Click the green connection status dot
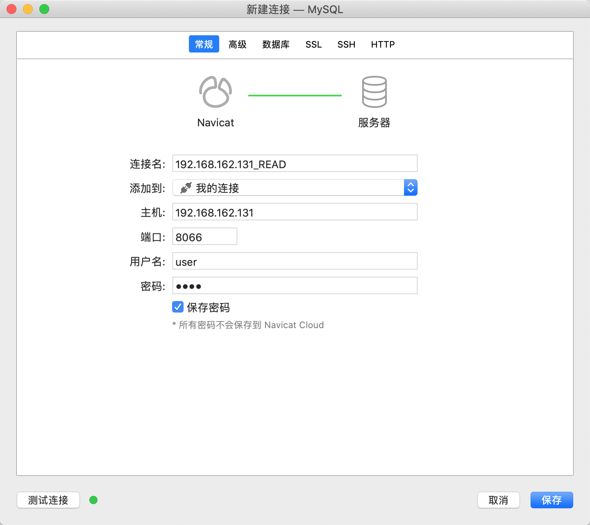The width and height of the screenshot is (590, 525). [93, 500]
